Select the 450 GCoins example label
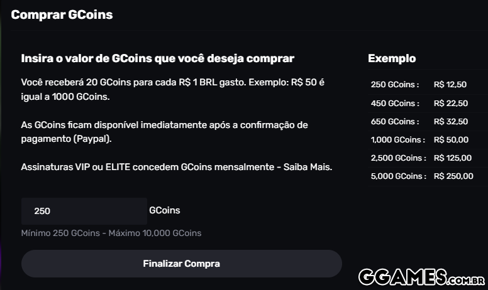 pos(394,103)
